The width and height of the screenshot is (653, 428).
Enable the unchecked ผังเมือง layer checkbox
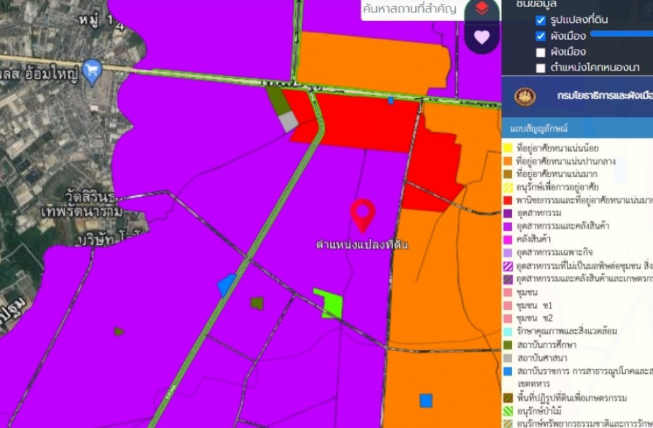pos(540,52)
